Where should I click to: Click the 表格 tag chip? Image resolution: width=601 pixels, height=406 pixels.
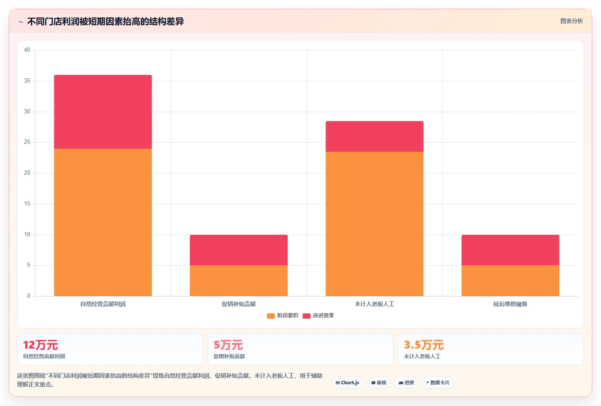click(x=379, y=383)
